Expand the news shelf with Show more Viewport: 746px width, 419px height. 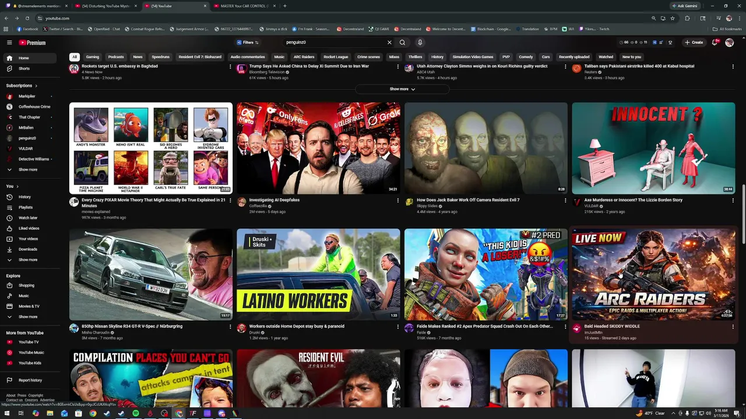[402, 89]
